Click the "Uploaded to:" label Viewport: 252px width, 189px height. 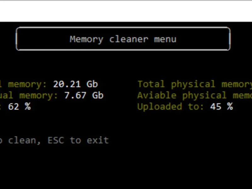pyautogui.click(x=171, y=106)
